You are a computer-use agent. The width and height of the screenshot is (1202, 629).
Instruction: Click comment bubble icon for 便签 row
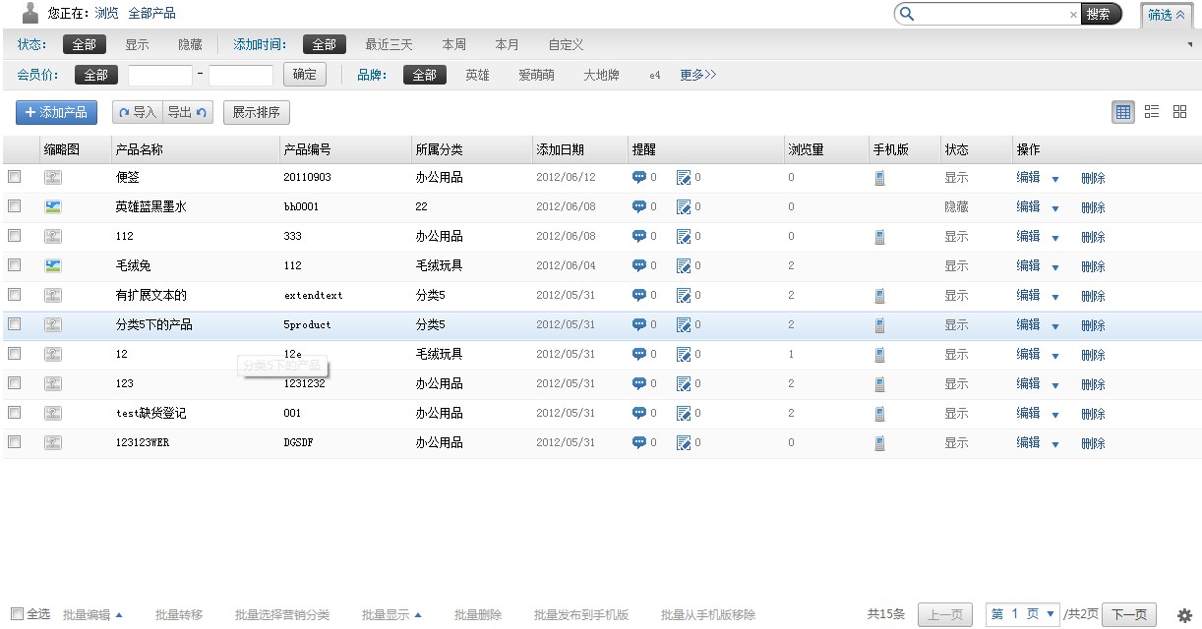click(639, 178)
